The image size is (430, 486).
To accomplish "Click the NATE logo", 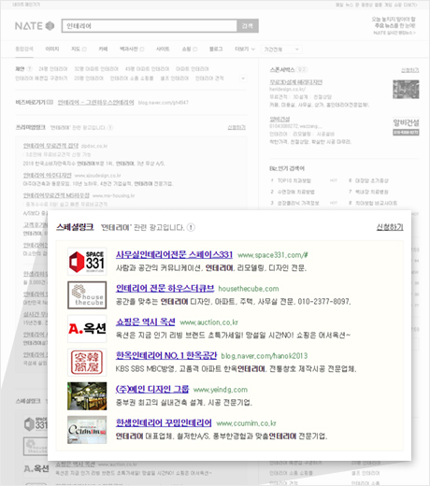I will point(35,26).
